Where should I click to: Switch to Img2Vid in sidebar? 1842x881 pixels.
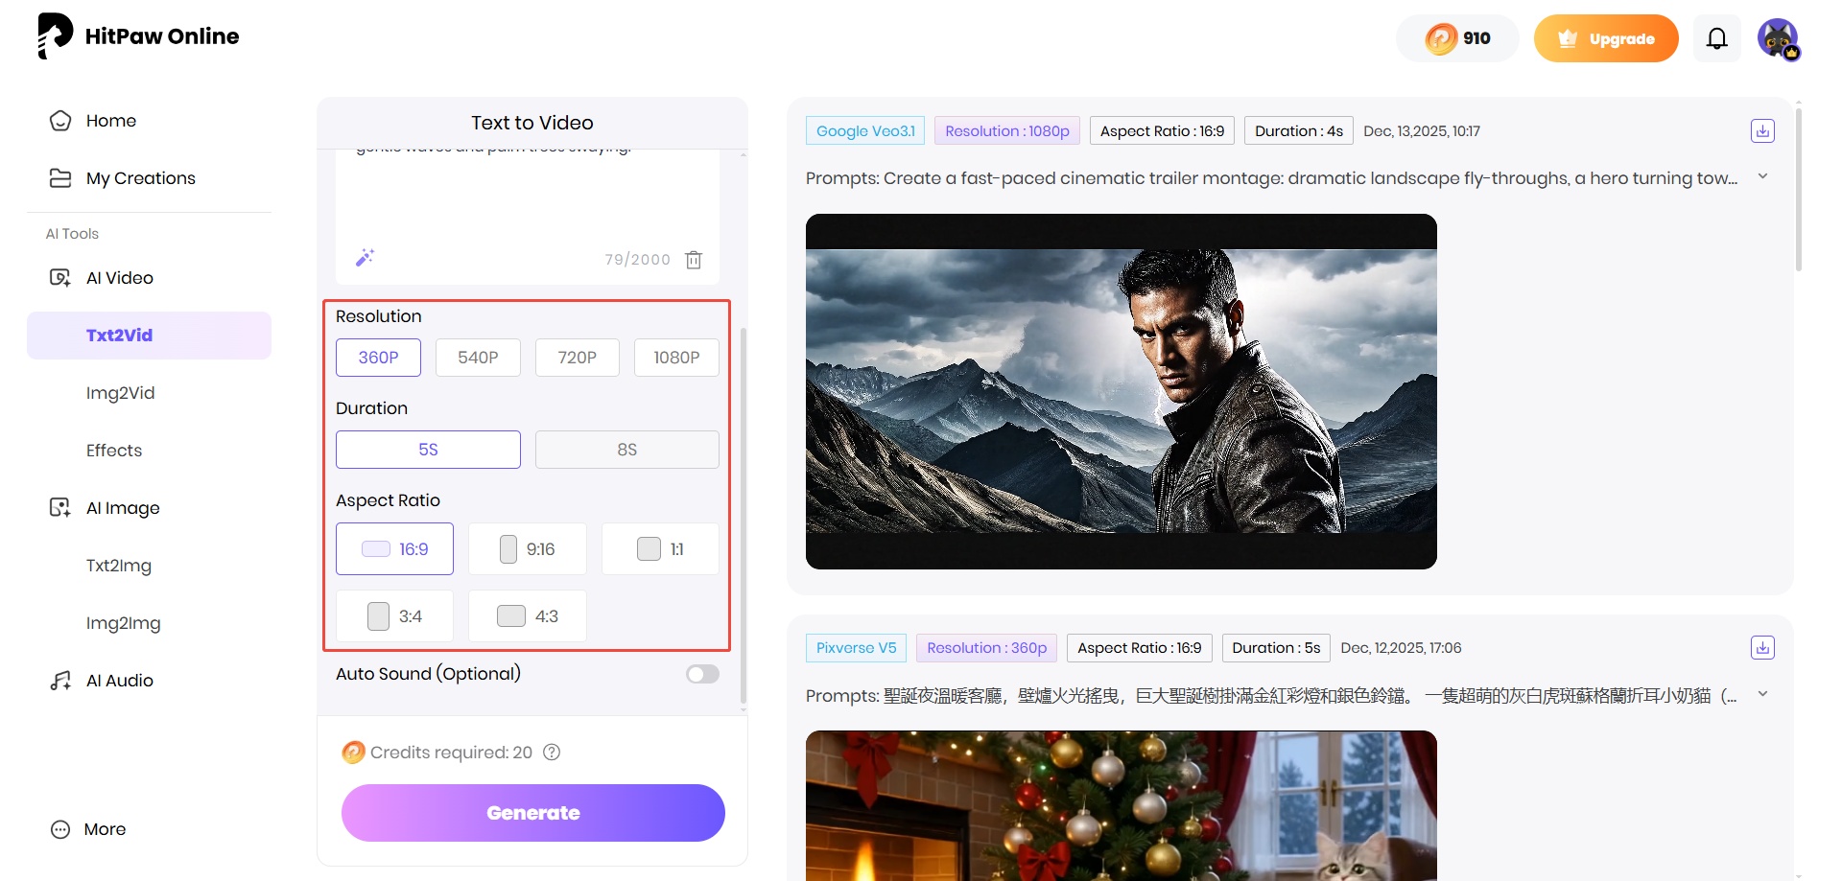120,393
